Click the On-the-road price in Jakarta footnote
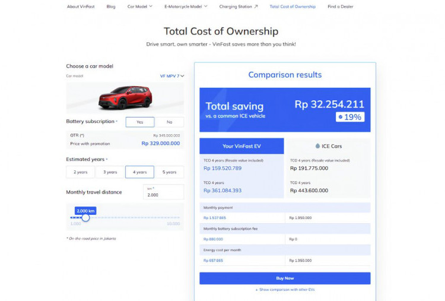The height and width of the screenshot is (301, 445). click(91, 239)
